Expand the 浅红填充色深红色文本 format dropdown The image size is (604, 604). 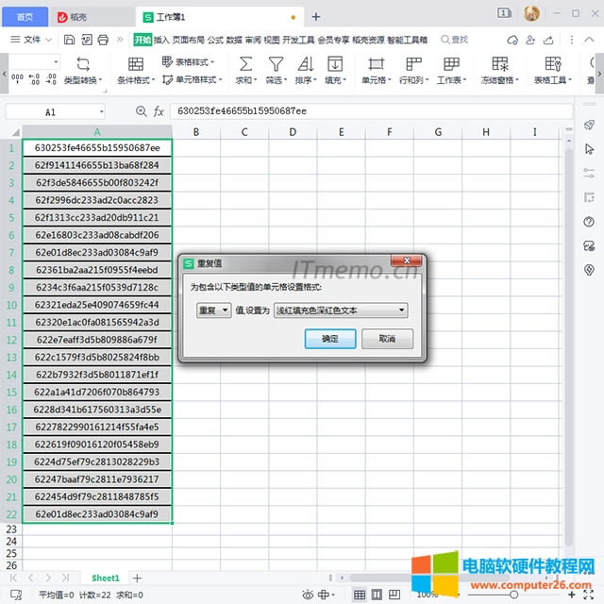(x=341, y=310)
